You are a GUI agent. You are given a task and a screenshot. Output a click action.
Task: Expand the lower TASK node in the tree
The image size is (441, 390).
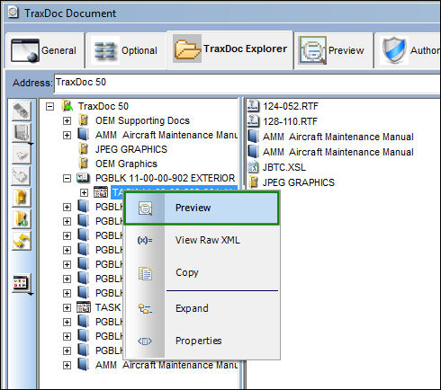click(x=67, y=307)
